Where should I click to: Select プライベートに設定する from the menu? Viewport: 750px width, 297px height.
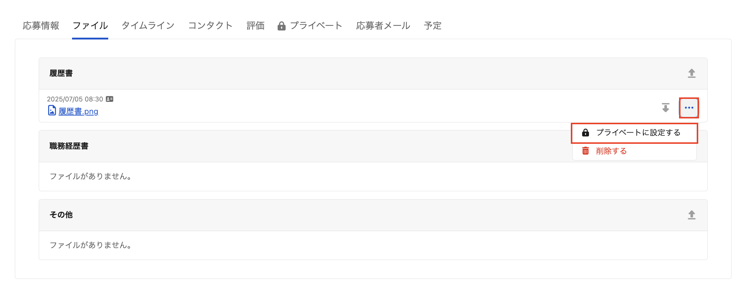[x=638, y=133]
